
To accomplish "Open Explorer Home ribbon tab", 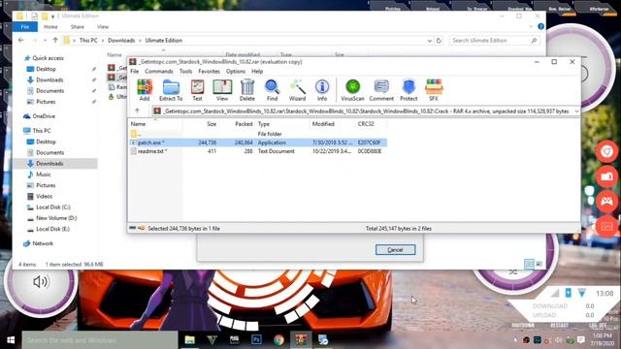I will (50, 27).
